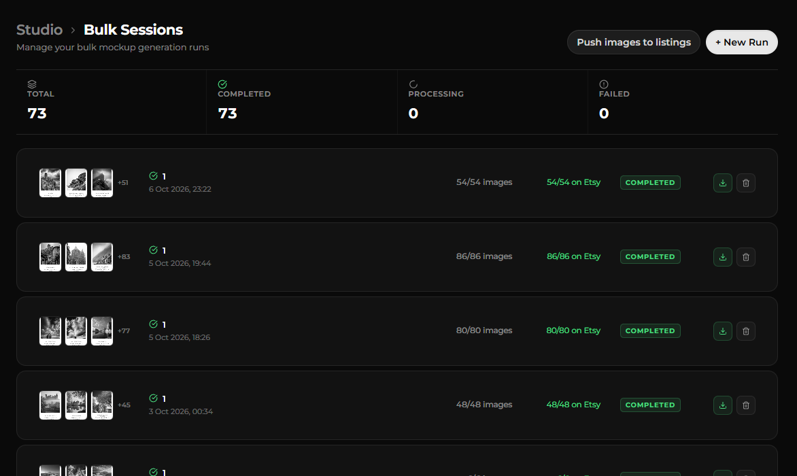This screenshot has width=797, height=476.
Task: Click the 86/86 on Etsy status
Action: click(573, 256)
